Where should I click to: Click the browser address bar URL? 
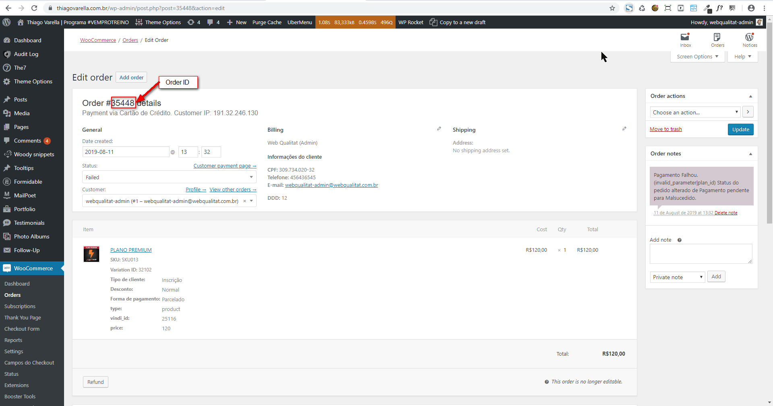[x=141, y=8]
